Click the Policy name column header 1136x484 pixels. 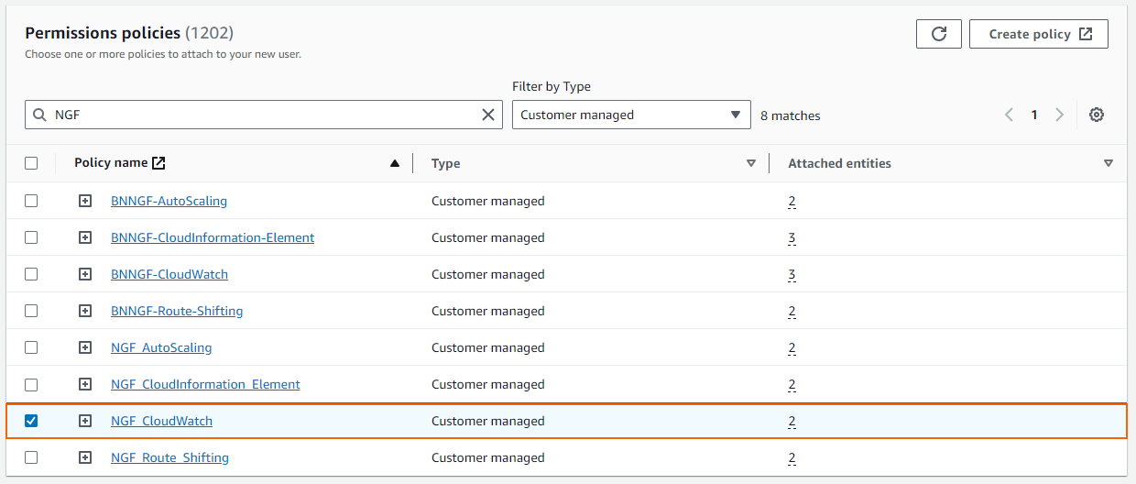[x=111, y=163]
